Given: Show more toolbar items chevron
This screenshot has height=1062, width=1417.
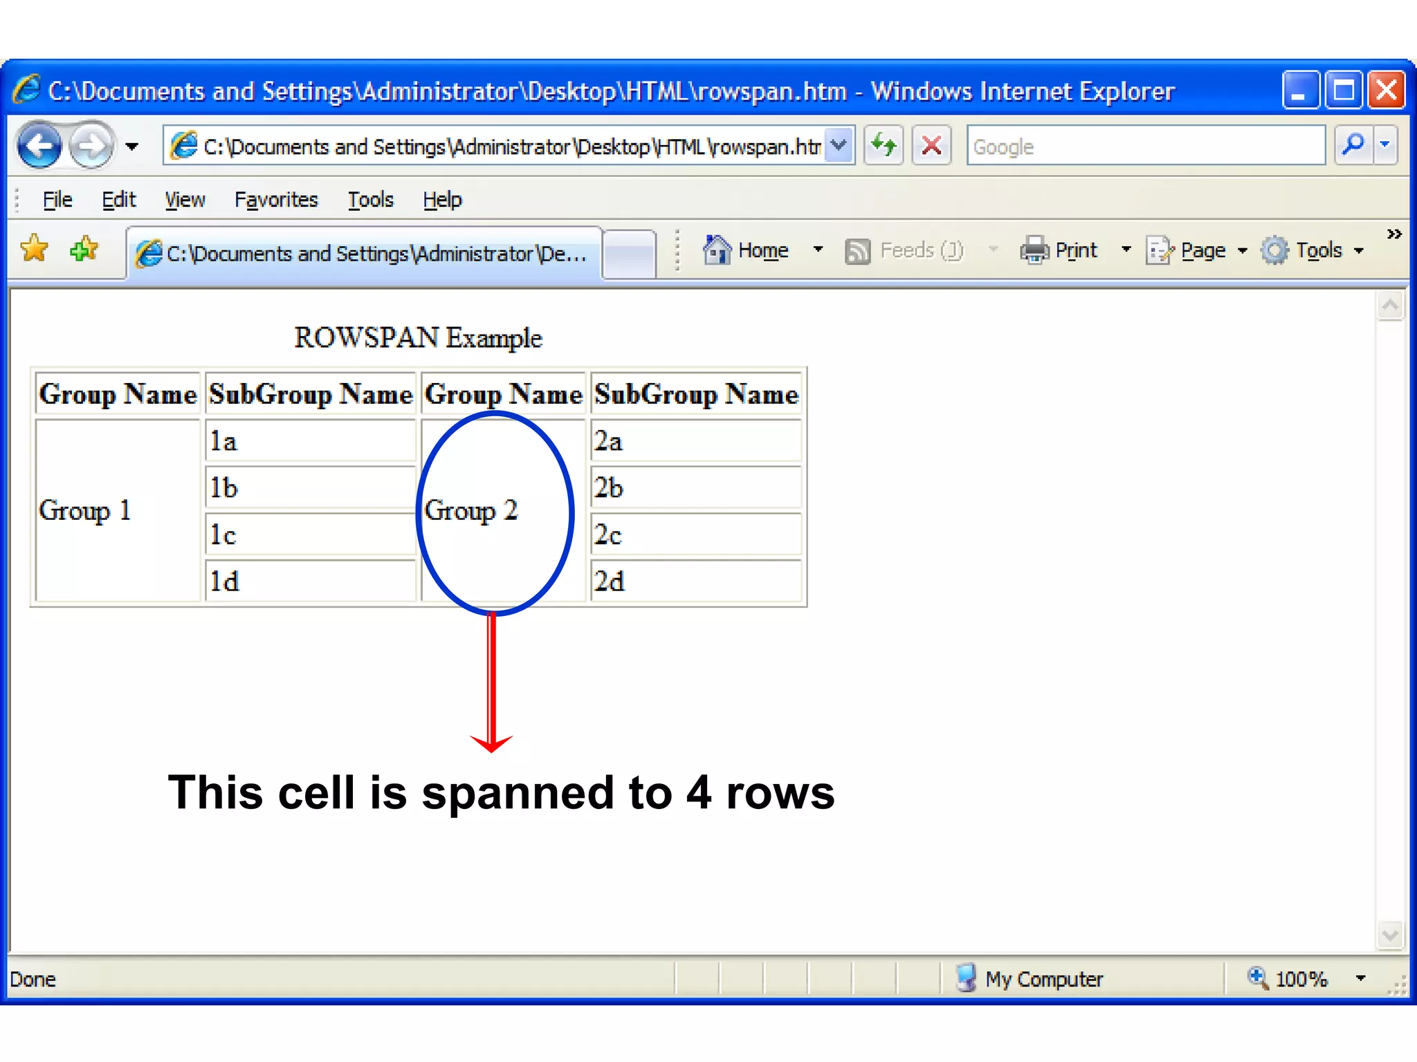Looking at the screenshot, I should click(1394, 234).
